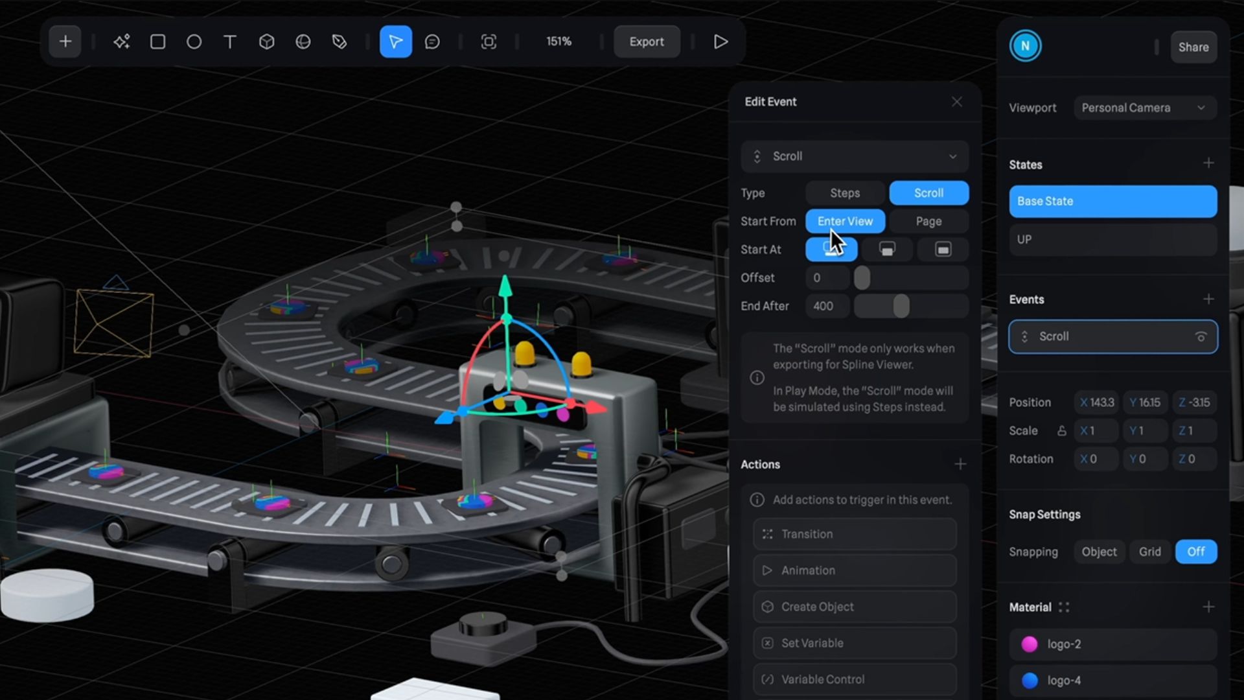Image resolution: width=1244 pixels, height=700 pixels.
Task: Select the rectangle shape tool
Action: point(157,41)
